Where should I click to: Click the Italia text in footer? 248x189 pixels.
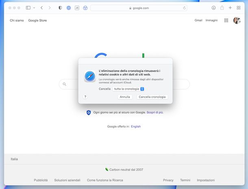[x=14, y=159]
